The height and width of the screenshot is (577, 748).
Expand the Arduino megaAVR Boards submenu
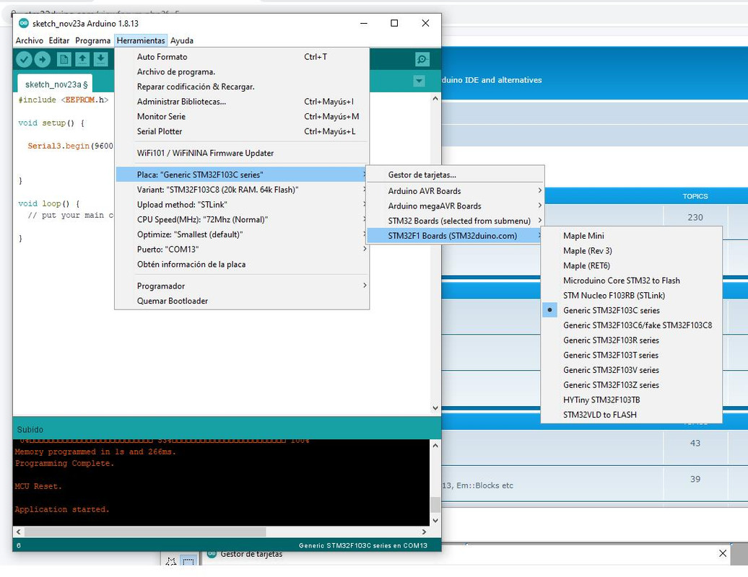coord(455,206)
